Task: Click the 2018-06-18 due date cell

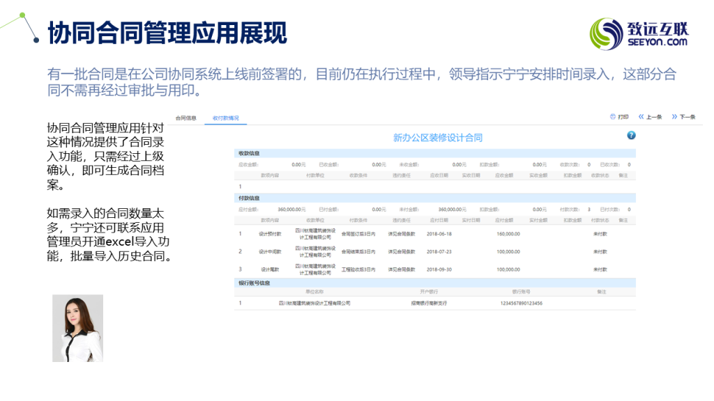Action: tap(439, 234)
